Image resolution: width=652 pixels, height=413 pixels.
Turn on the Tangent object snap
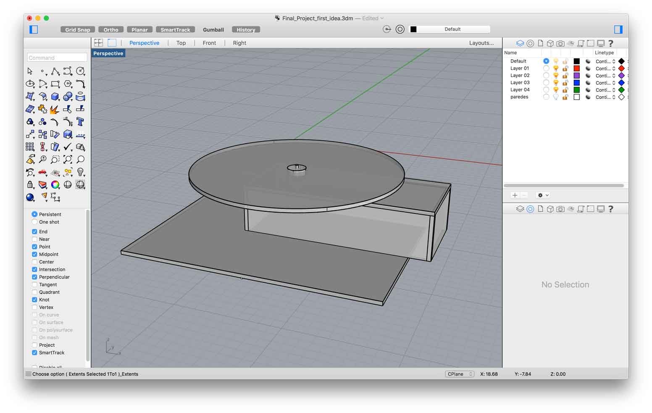34,284
